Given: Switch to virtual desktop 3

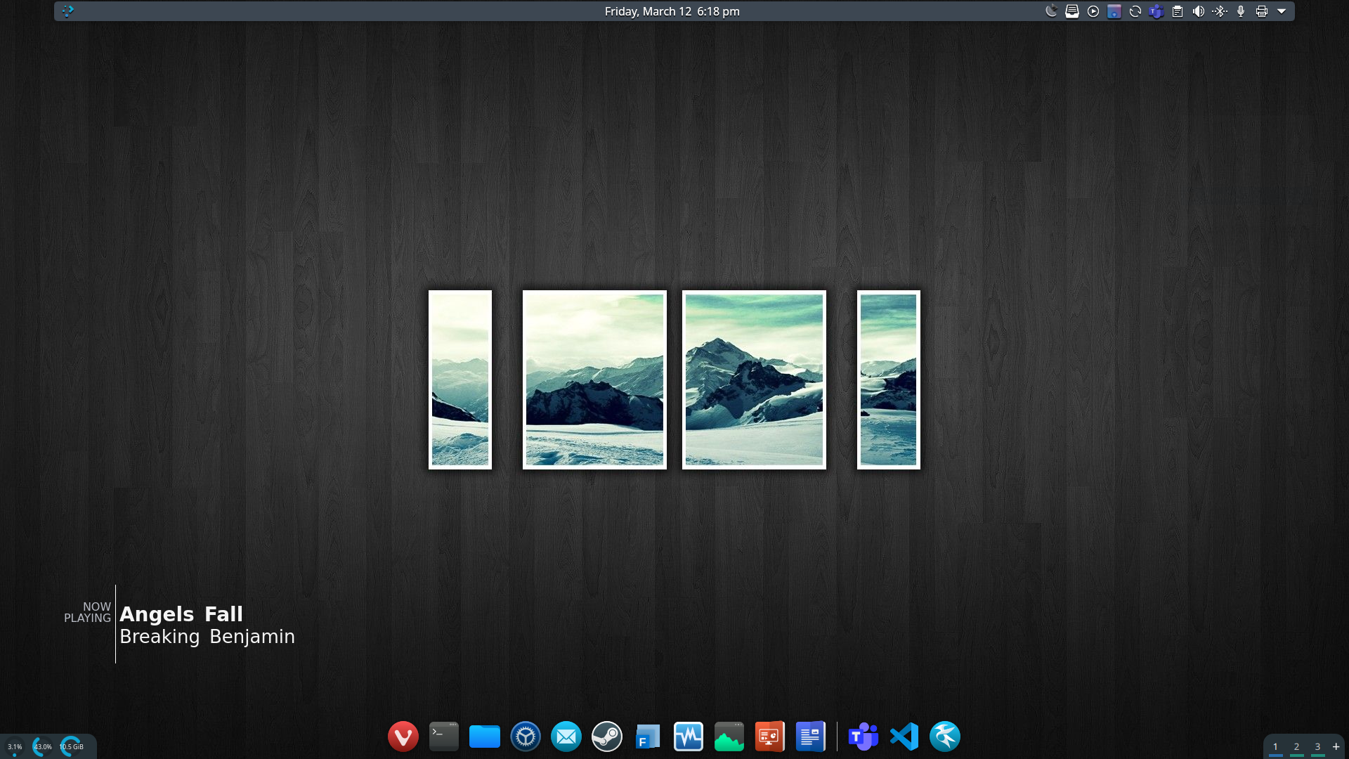Looking at the screenshot, I should coord(1317,747).
